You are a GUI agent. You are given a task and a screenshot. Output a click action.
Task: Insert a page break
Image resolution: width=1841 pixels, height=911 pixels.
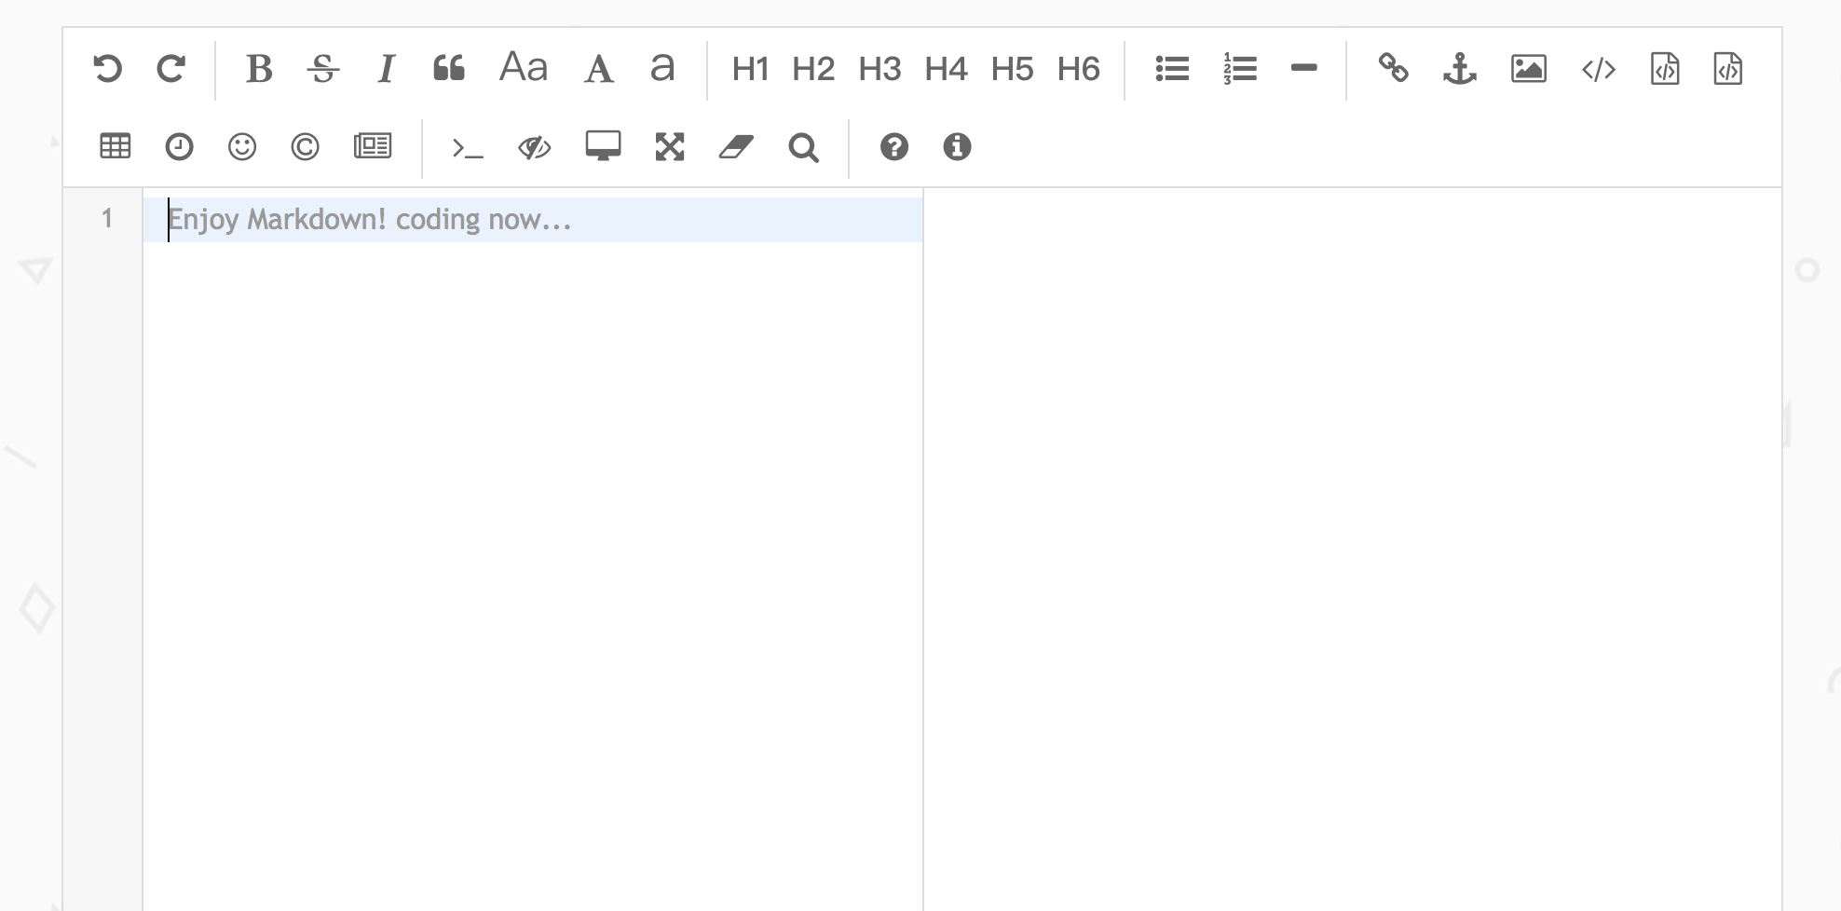(373, 146)
